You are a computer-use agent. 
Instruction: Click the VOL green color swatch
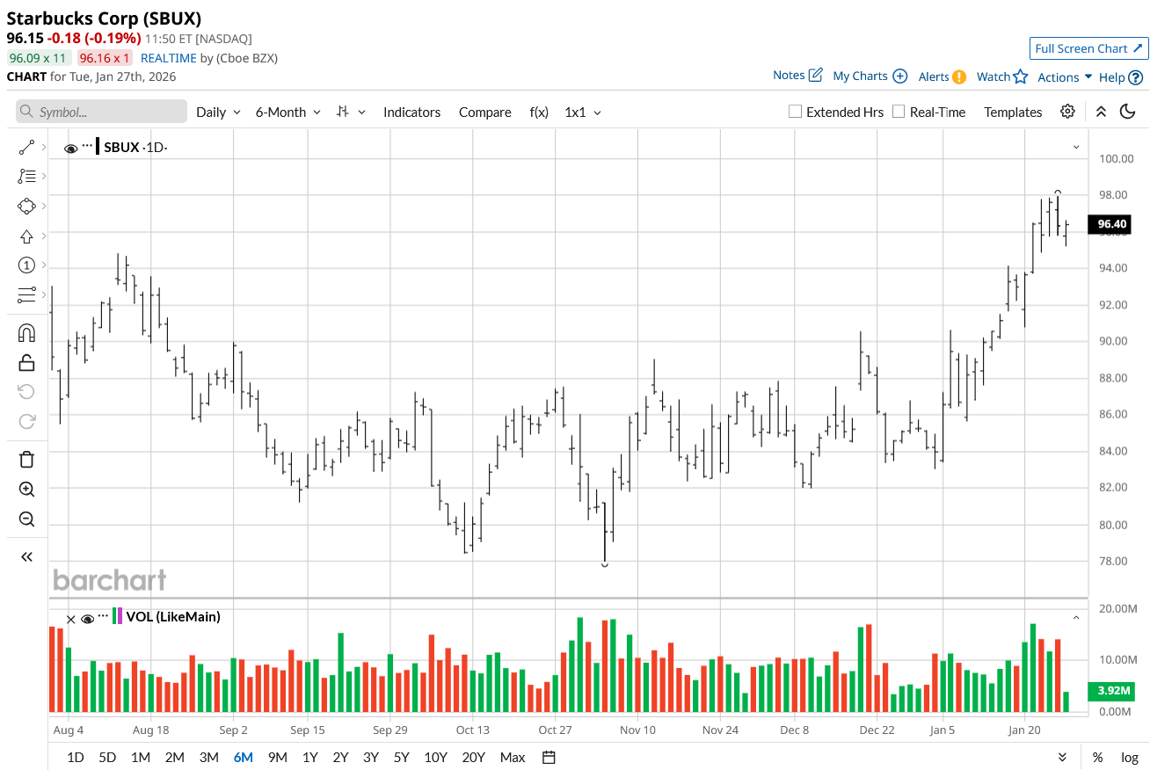click(x=114, y=617)
